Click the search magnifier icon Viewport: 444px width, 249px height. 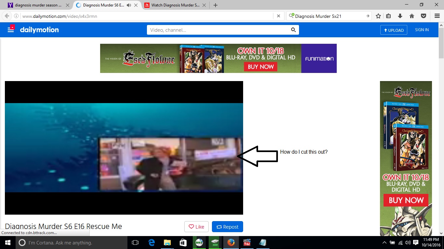tap(293, 30)
